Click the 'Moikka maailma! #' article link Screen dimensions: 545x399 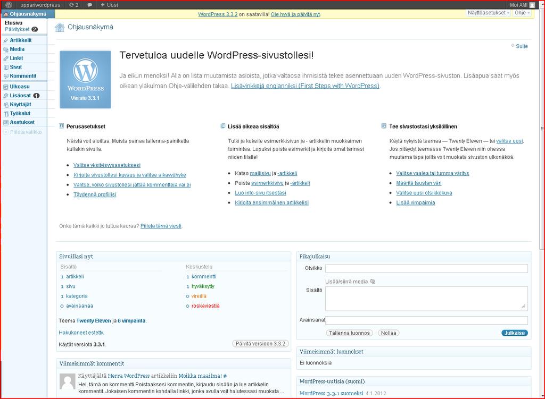point(203,376)
